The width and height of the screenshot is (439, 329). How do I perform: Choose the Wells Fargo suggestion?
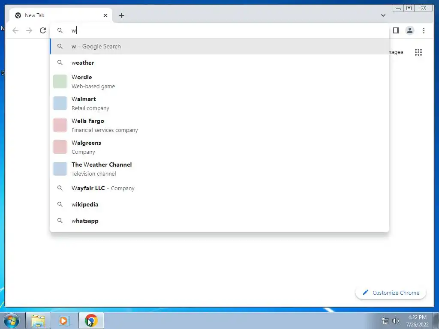(219, 126)
